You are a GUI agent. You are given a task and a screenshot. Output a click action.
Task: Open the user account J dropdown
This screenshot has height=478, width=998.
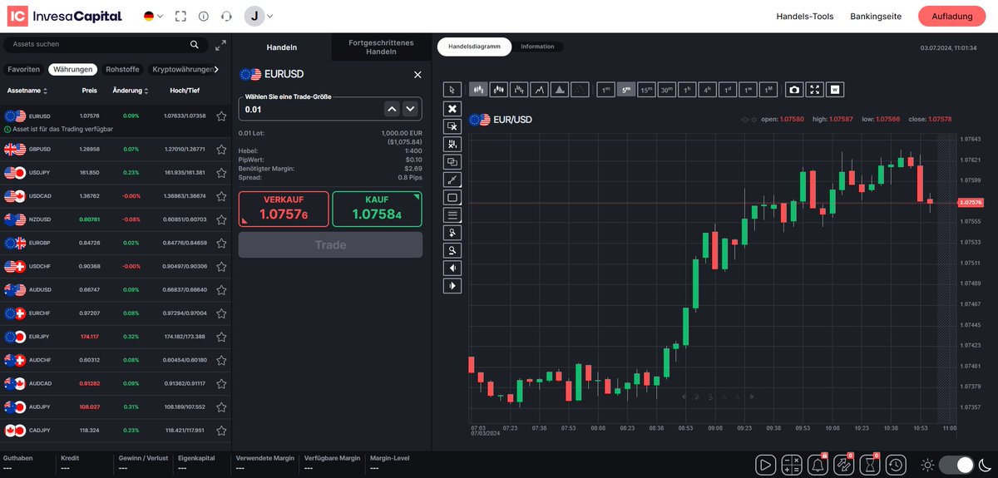pos(259,16)
